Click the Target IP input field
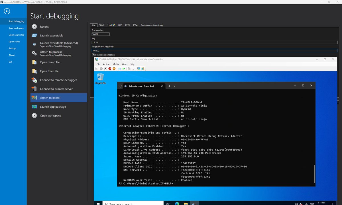This screenshot has height=205, width=342. [214, 51]
